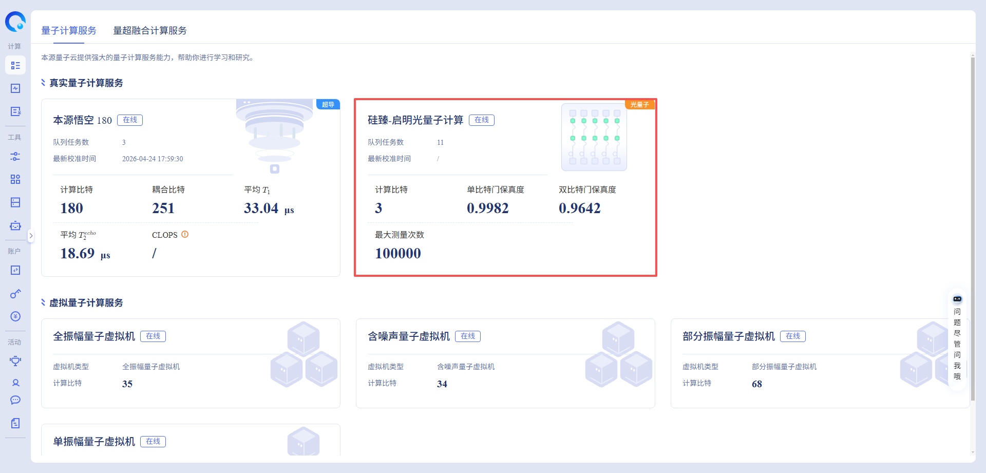Open the activity monitor chart sidebar icon
This screenshot has height=473, width=986.
tap(15, 88)
